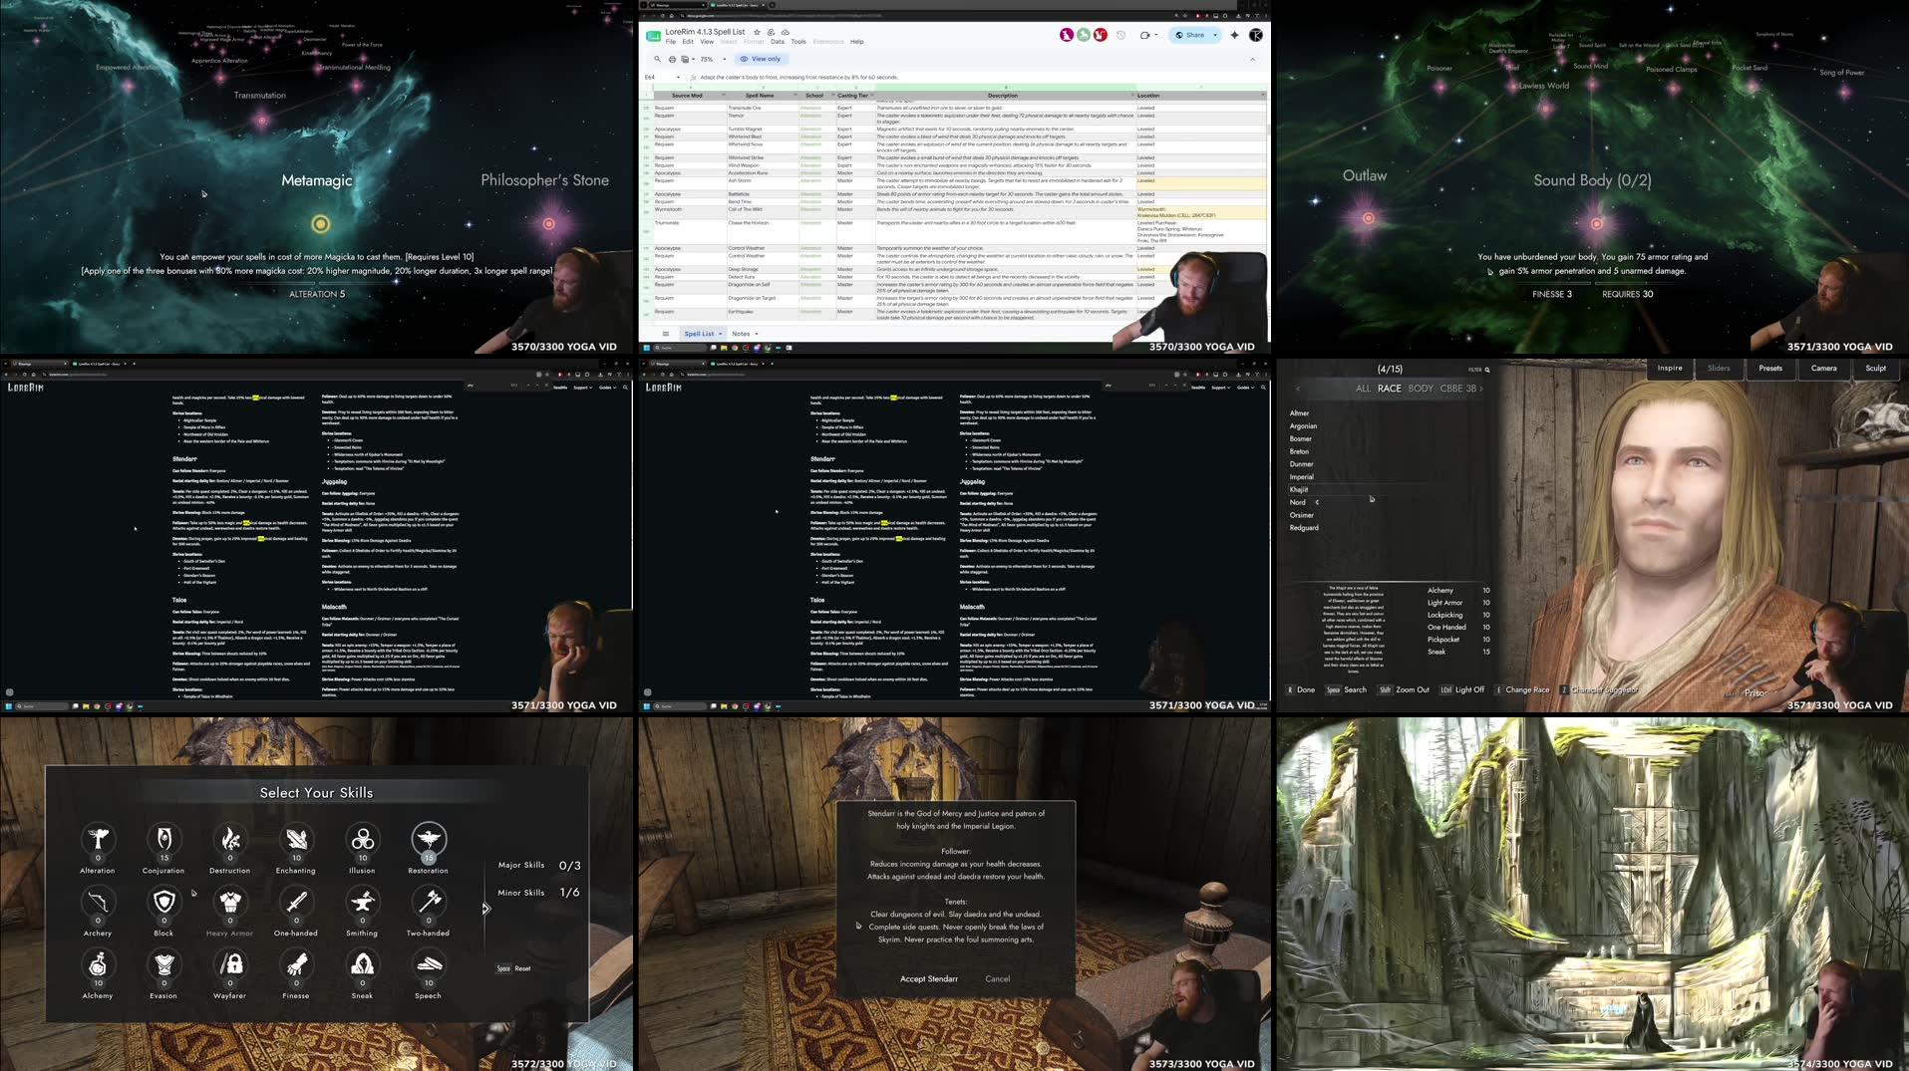
Task: Open the Data menu in Sheets
Action: (x=778, y=42)
